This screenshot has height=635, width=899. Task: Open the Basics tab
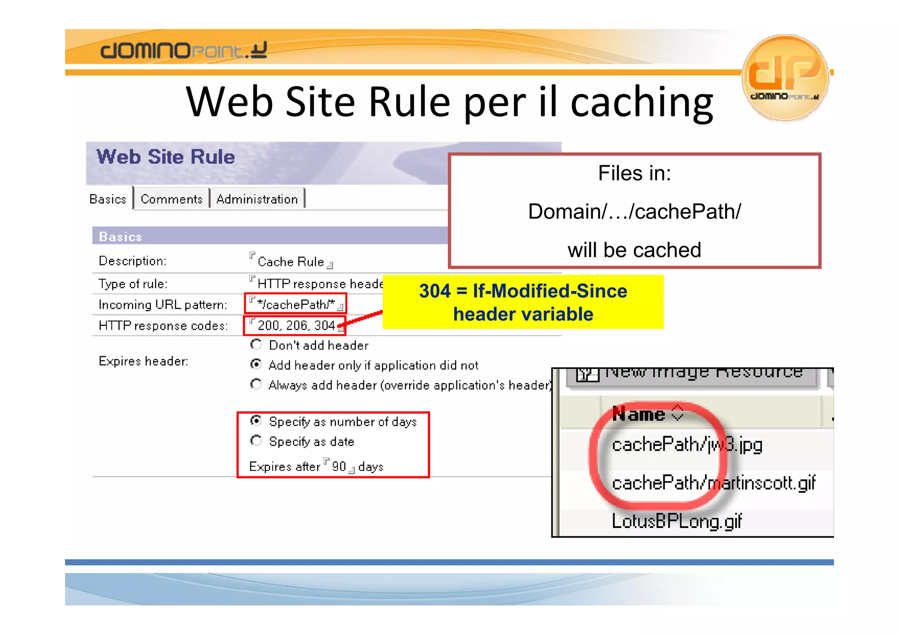point(108,199)
